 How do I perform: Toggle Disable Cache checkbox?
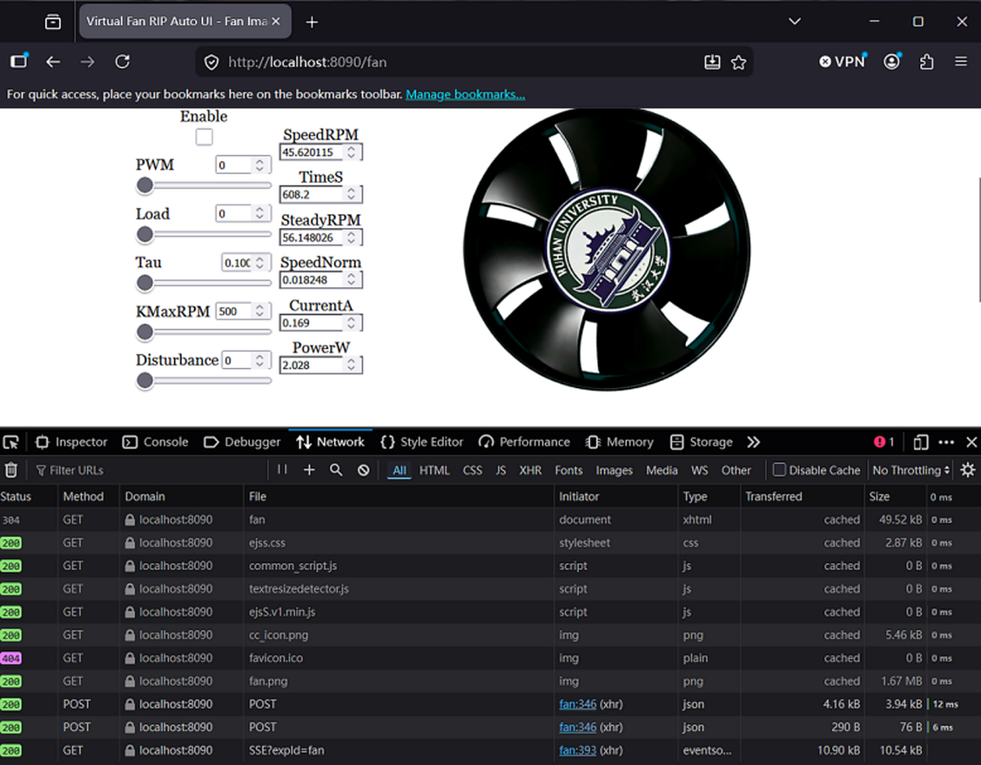tap(779, 469)
